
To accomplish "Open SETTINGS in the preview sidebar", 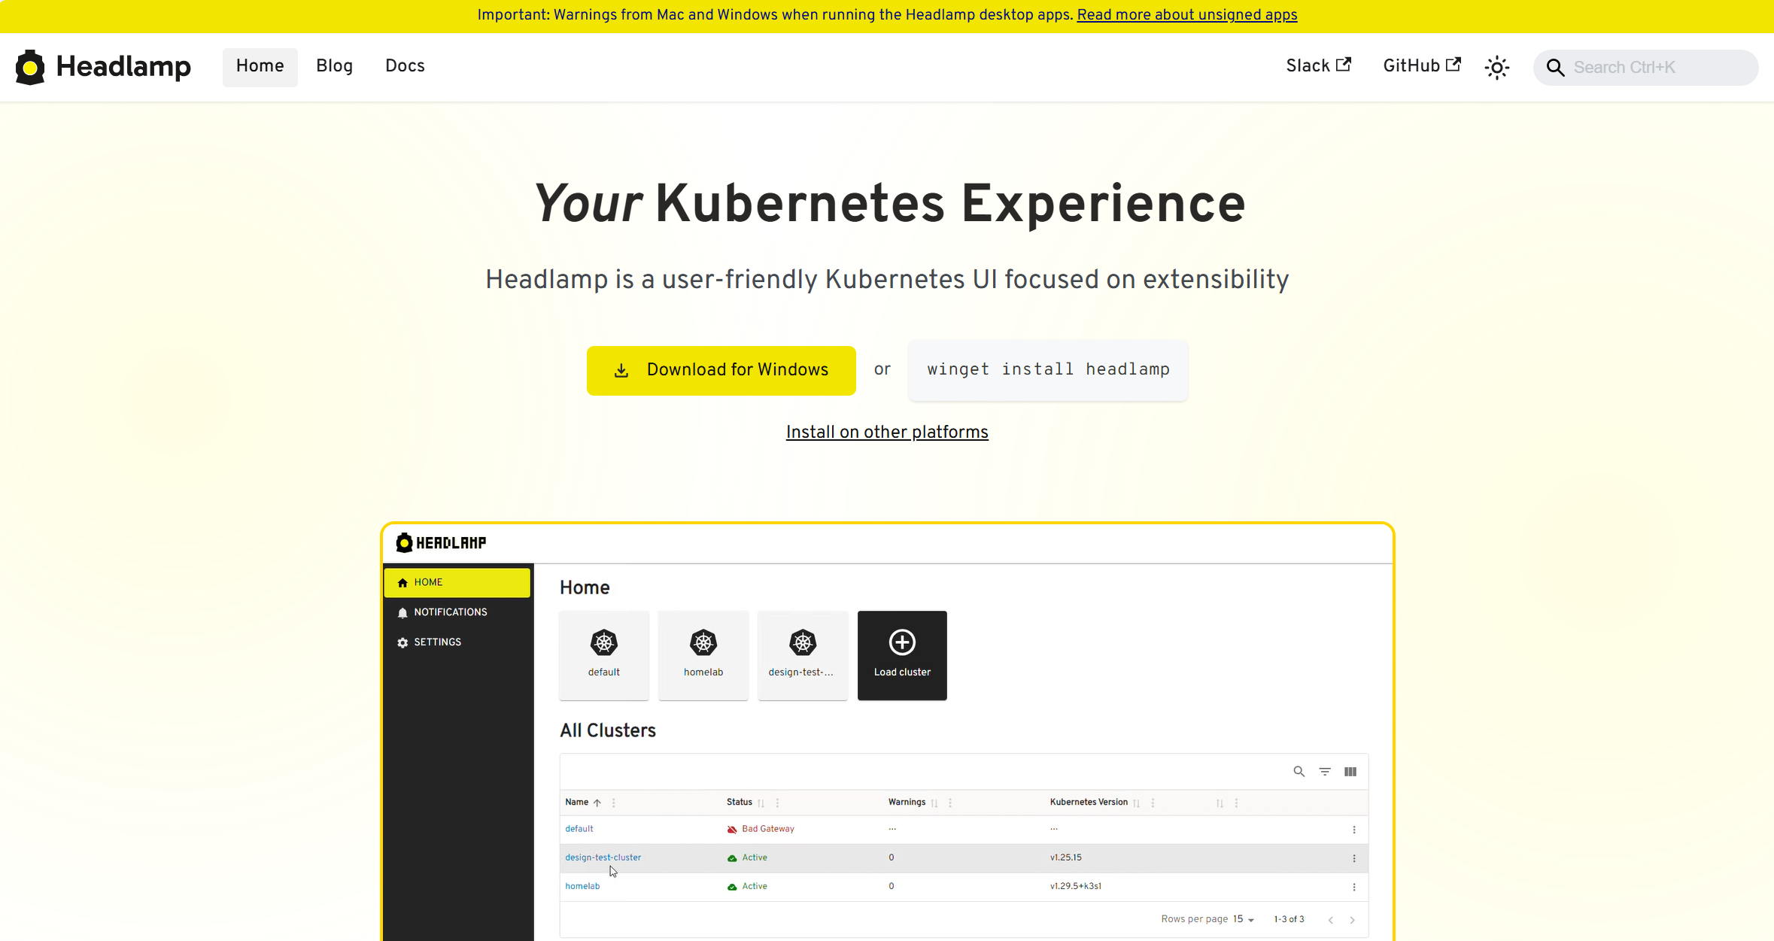I will (x=457, y=642).
